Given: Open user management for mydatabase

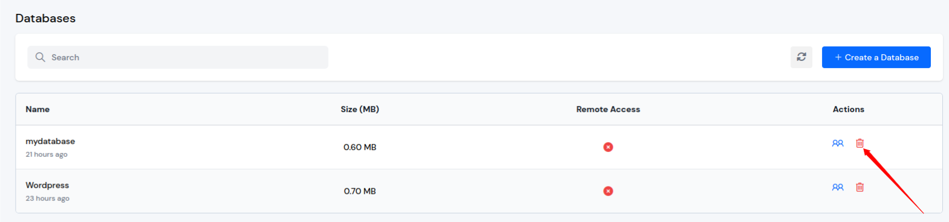Looking at the screenshot, I should 838,144.
